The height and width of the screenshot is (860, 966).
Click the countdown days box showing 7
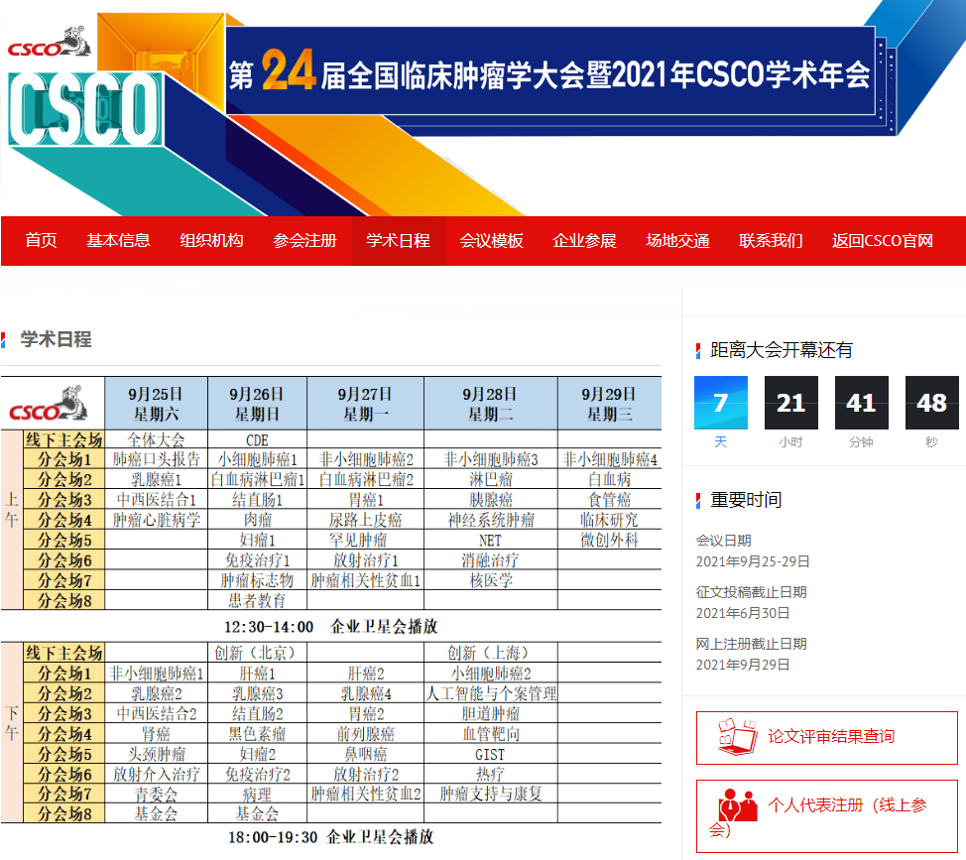(721, 403)
